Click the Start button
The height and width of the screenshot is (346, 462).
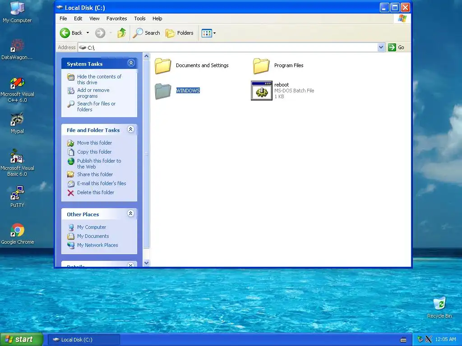coord(22,340)
